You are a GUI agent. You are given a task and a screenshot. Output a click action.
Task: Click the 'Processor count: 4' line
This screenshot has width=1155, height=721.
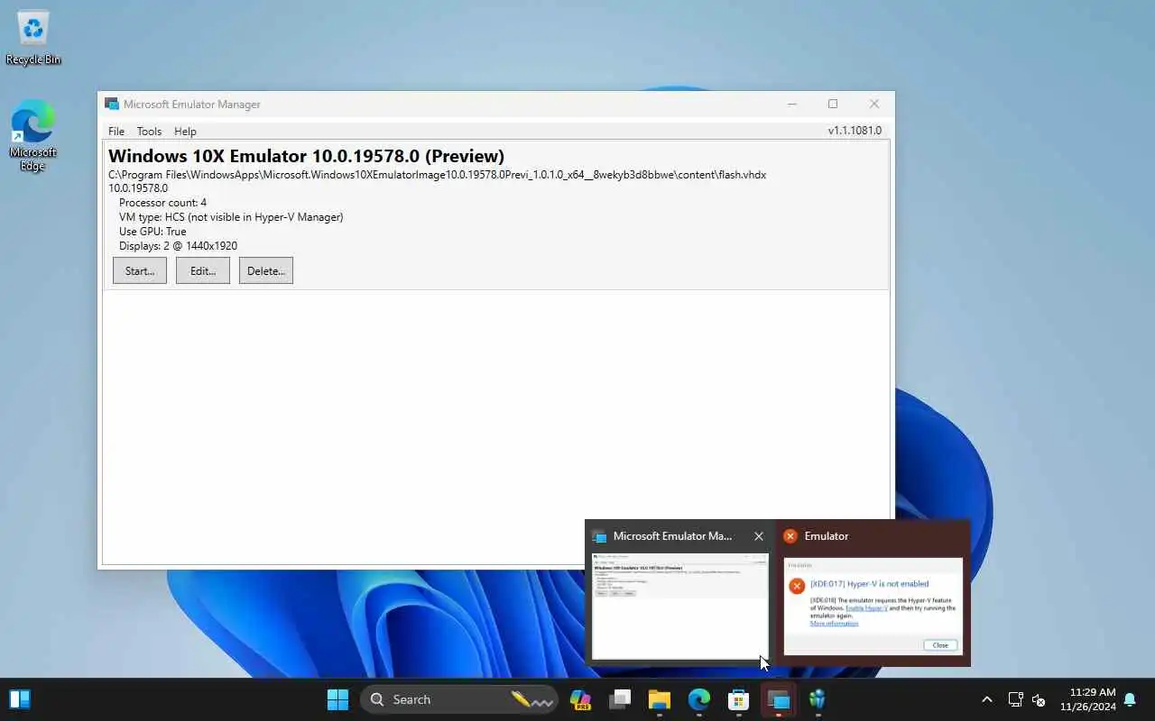[162, 203]
